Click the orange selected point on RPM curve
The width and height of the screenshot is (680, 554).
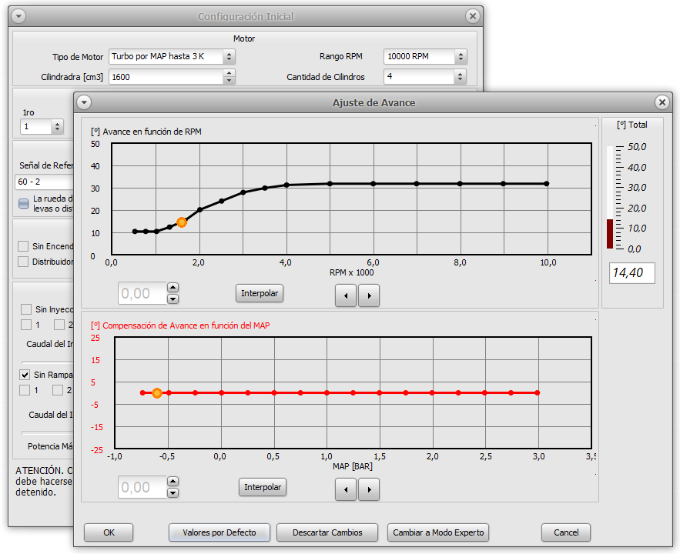pyautogui.click(x=182, y=222)
